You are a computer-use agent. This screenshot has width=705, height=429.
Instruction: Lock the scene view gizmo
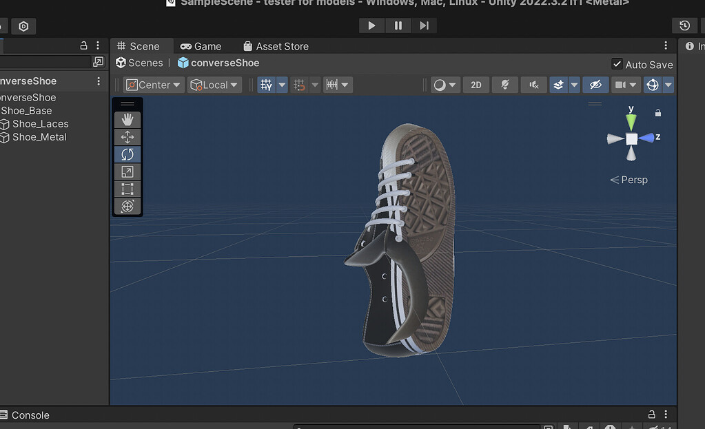657,111
